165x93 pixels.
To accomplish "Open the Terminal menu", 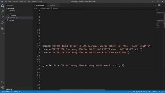I will tap(35, 2).
